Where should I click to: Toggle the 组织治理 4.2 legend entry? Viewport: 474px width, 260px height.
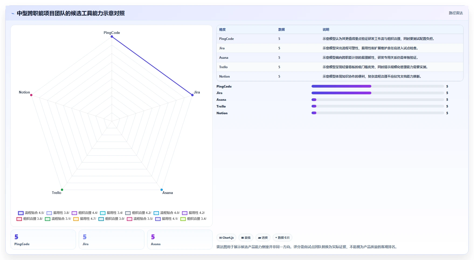138,213
